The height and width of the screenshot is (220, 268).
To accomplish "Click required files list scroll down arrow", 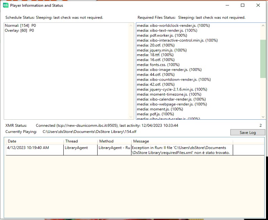I will 263,117.
